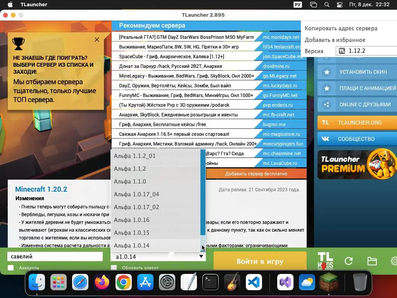Screen dimensions: 397x298
Task: Open the Trash in the Dock
Action: 360,282
